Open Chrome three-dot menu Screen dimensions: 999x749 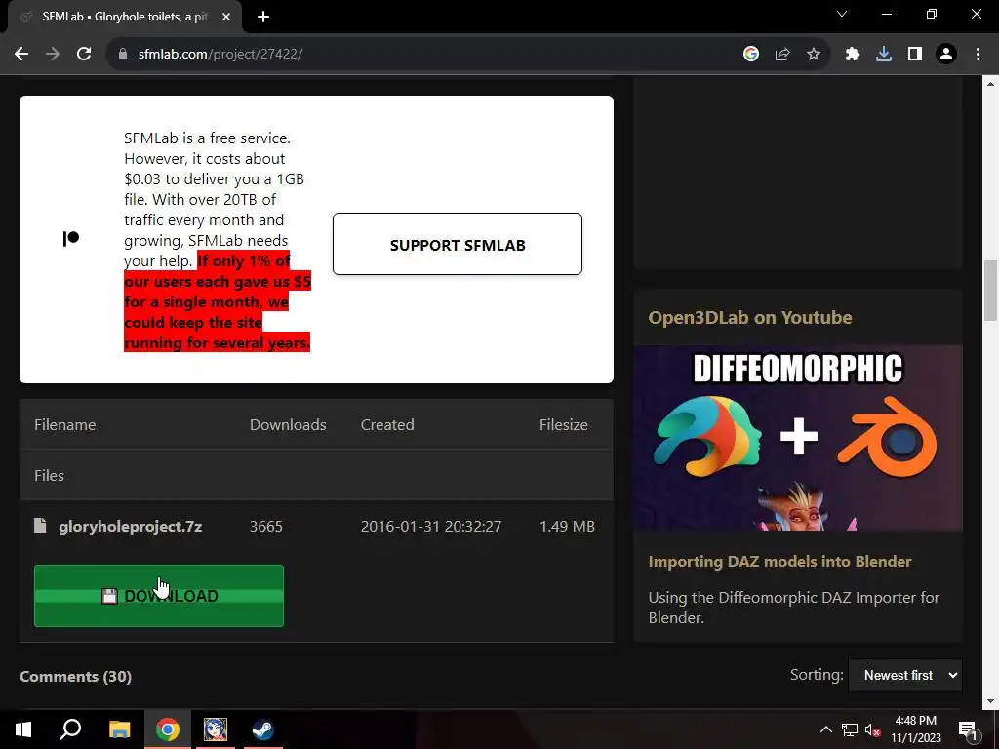coord(978,55)
